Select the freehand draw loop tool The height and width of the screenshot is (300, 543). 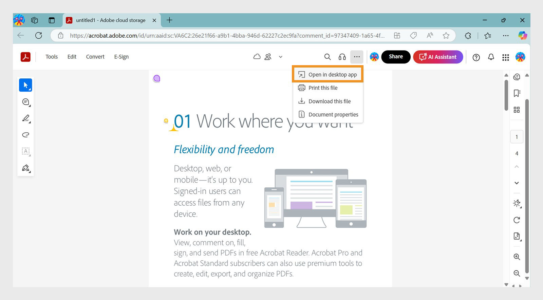(x=26, y=135)
